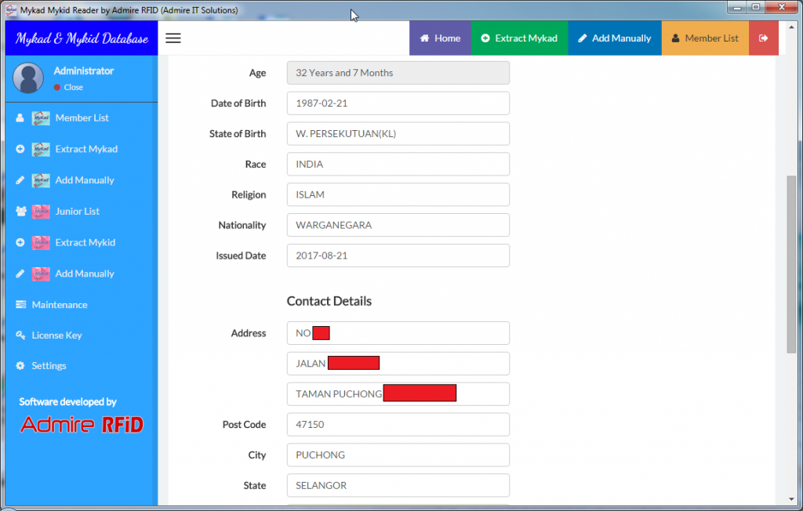Click the License Key icon in sidebar

pyautogui.click(x=21, y=335)
